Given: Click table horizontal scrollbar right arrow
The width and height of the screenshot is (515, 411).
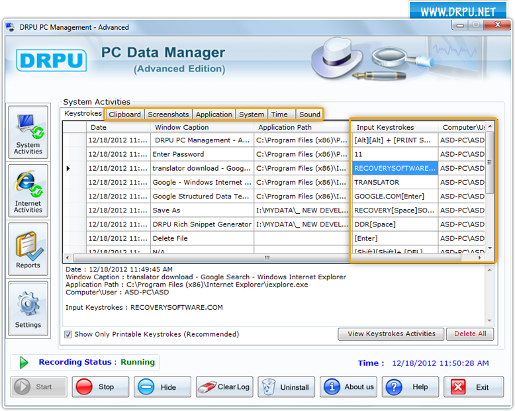Looking at the screenshot, I should coord(480,257).
